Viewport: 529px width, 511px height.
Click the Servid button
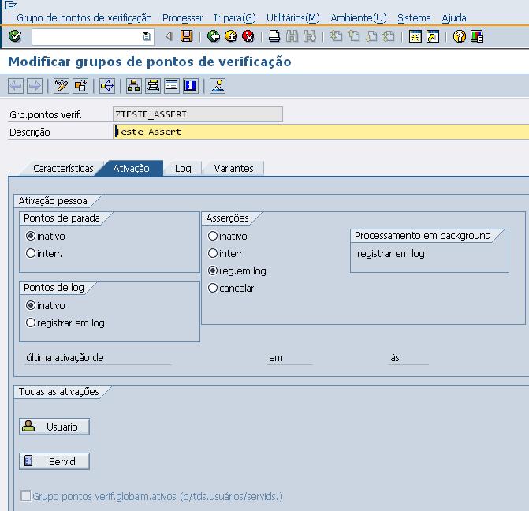54,461
